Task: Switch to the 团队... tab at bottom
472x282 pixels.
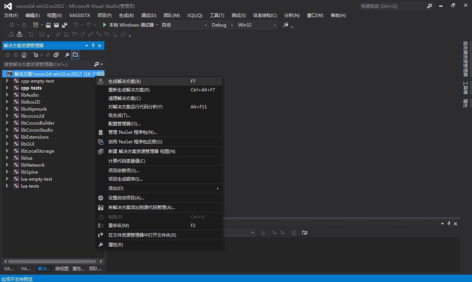Action: [x=96, y=269]
